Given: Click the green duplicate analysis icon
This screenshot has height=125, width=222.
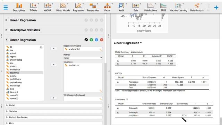Looking at the screenshot, I should (x=91, y=40).
